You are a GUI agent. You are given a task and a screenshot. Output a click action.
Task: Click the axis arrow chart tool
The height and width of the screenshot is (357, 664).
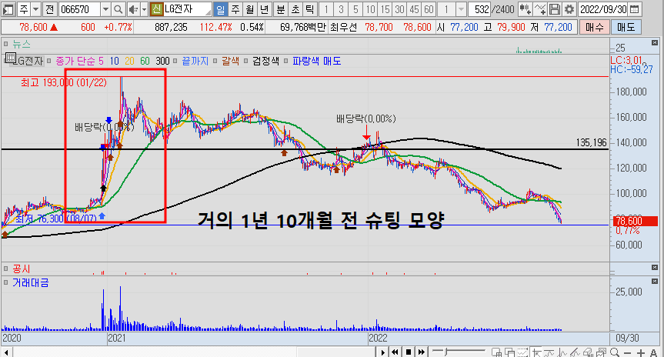coord(537,352)
